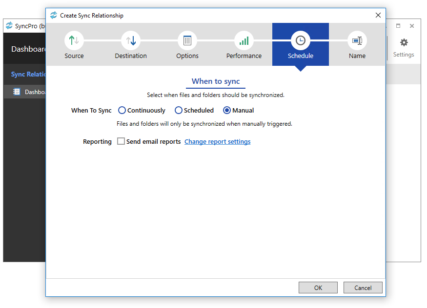Select the Manual radio button

[227, 111]
